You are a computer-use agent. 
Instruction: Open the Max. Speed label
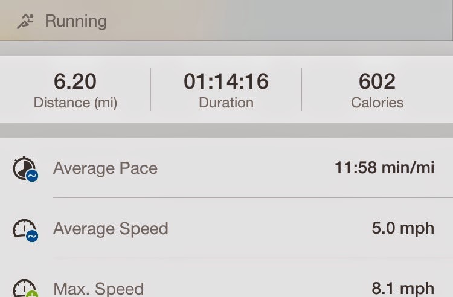(98, 289)
